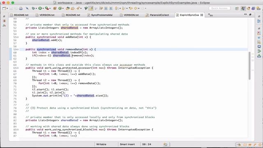This screenshot has width=263, height=148.
Task: Open the Outline view from right trim
Action: click(x=259, y=21)
